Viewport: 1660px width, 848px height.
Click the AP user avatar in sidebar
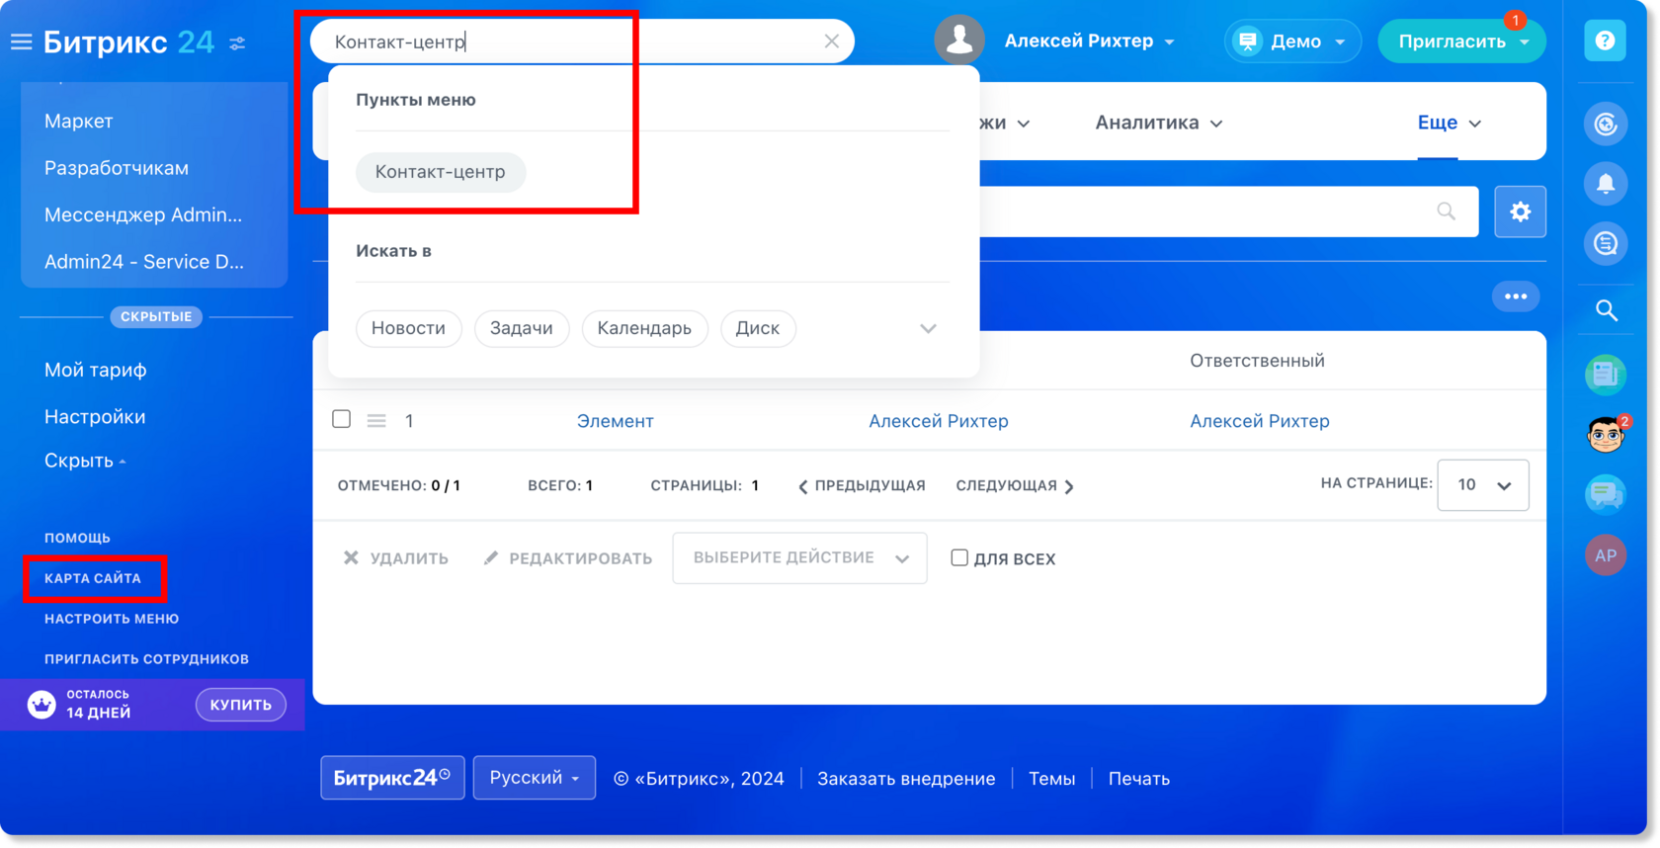click(1606, 555)
